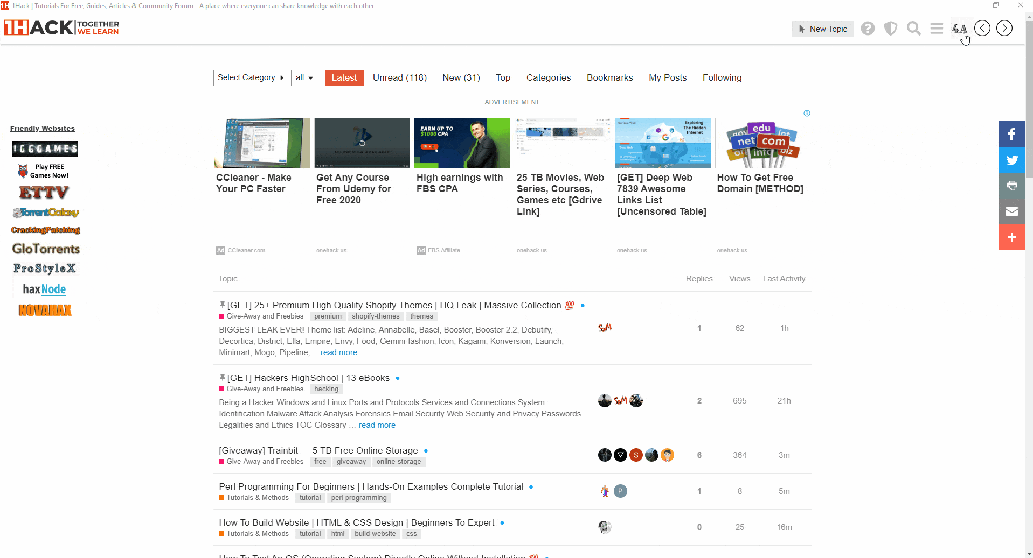Share page on Twitter
1033x558 pixels.
(x=1012, y=160)
